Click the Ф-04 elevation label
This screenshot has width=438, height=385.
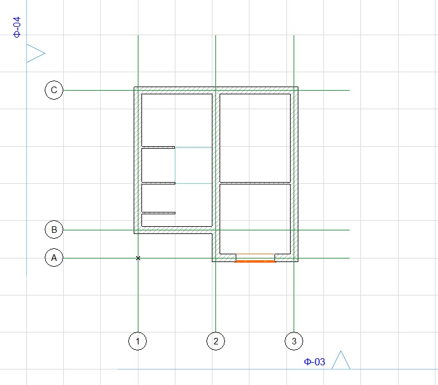pos(17,27)
